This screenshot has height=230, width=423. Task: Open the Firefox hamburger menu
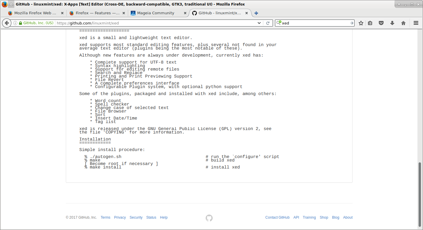tap(416, 23)
